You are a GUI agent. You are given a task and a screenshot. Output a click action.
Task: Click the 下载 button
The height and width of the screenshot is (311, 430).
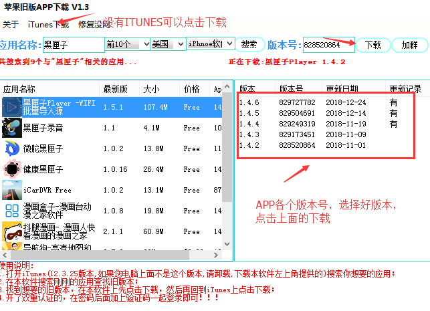click(x=373, y=45)
